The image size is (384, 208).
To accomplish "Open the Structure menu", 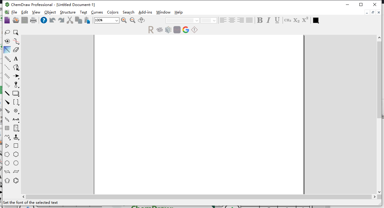I will pyautogui.click(x=68, y=12).
